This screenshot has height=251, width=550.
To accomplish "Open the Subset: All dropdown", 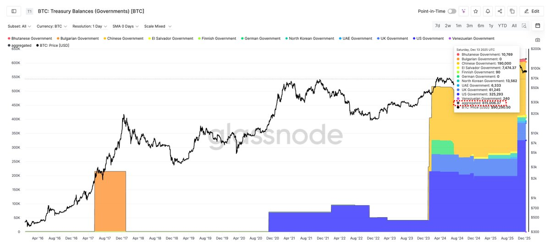I will click(20, 26).
